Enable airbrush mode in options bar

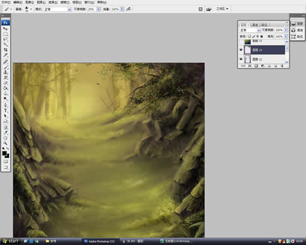coord(128,9)
